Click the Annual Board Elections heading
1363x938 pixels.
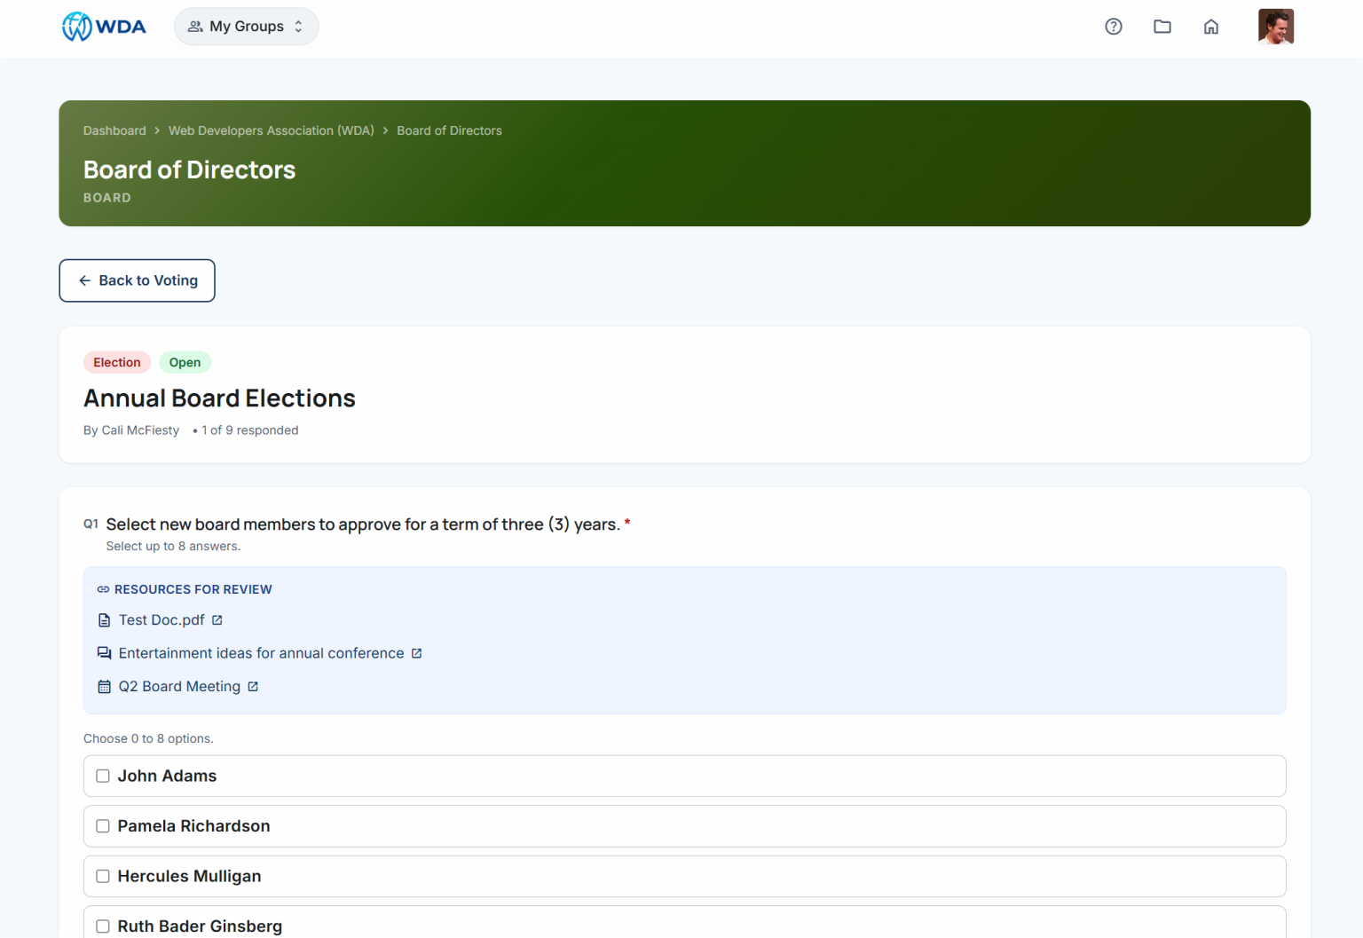tap(219, 398)
